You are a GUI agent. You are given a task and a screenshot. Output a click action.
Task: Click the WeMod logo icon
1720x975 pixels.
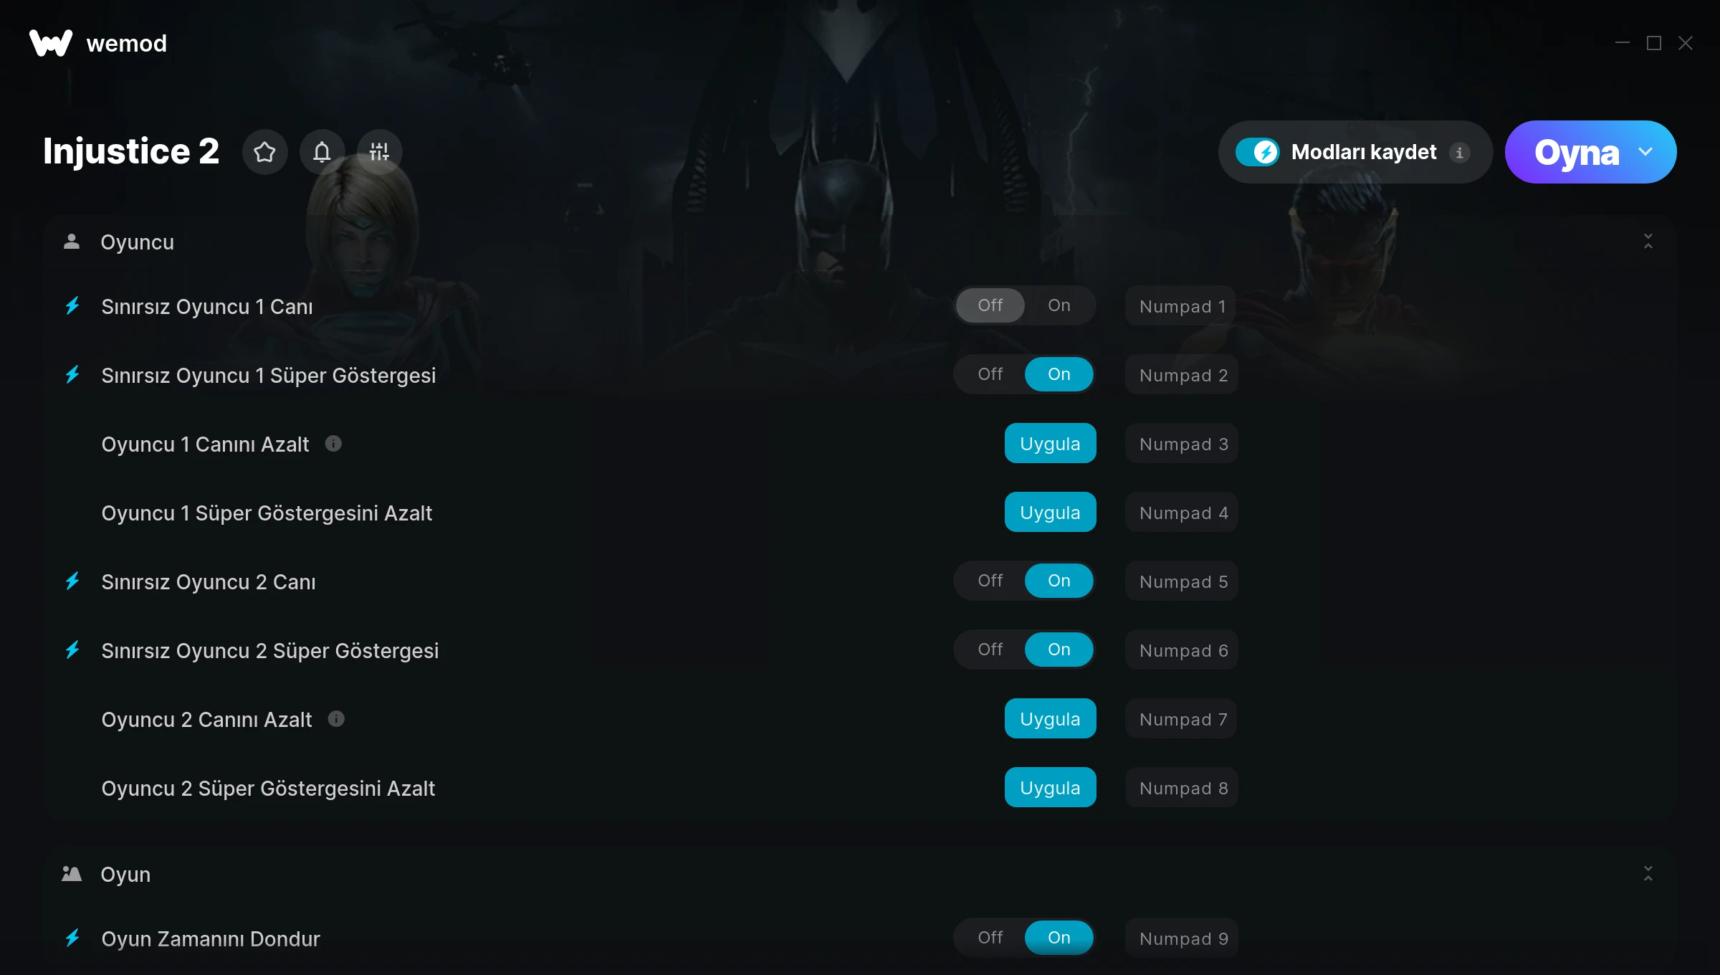51,43
